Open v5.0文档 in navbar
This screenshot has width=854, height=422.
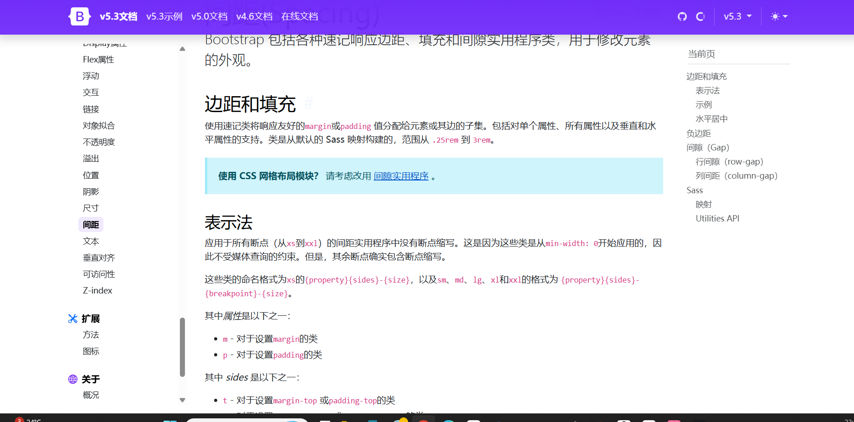click(x=210, y=16)
